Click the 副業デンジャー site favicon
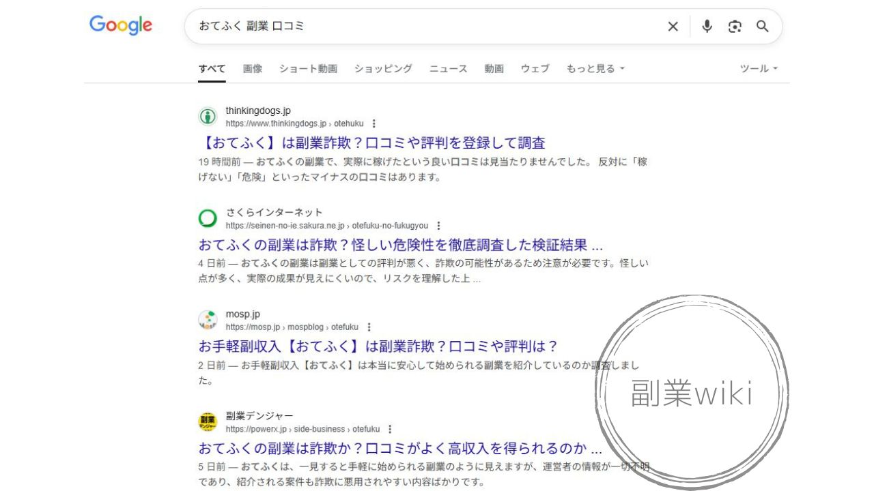874x491 pixels. pyautogui.click(x=208, y=422)
